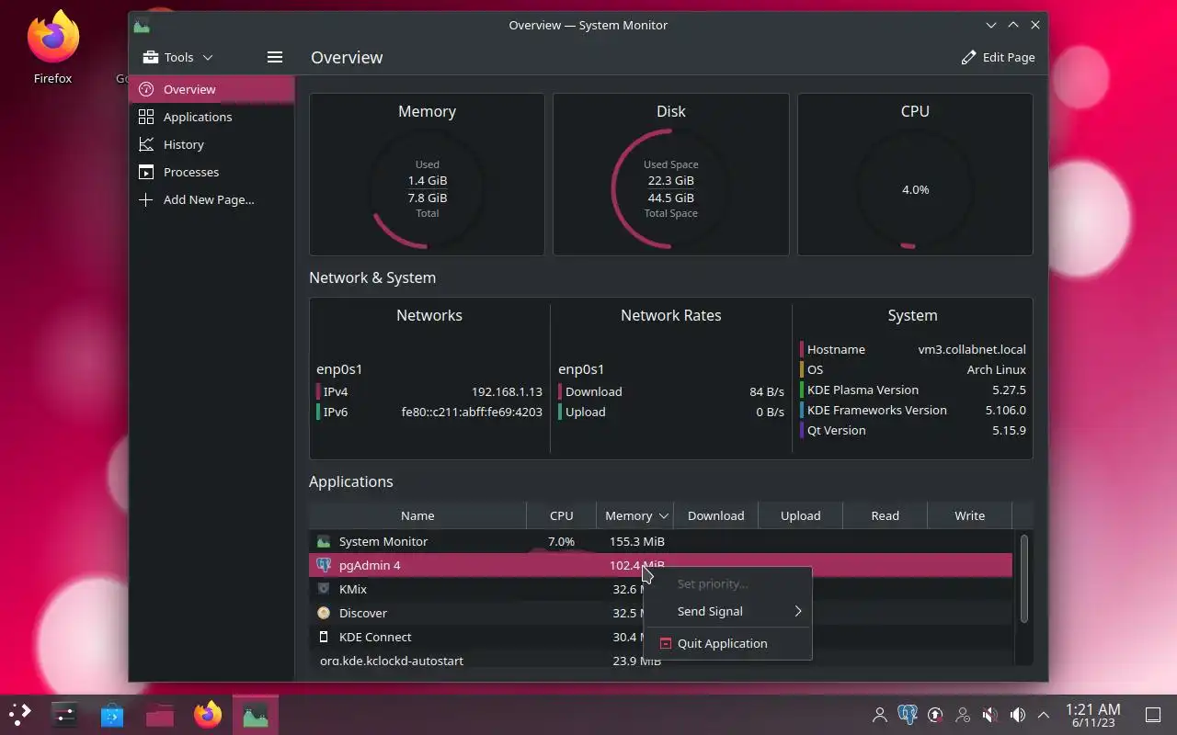Click Add New Page in sidebar

(211, 199)
